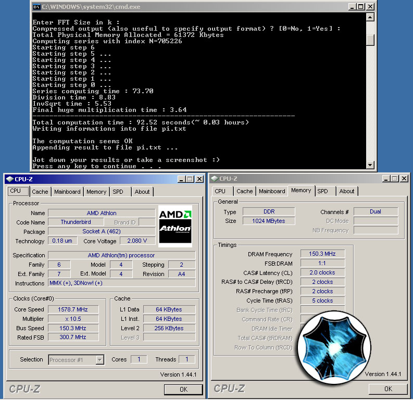
Task: Click Rated FSB value '300.7 MHz'
Action: (73, 337)
